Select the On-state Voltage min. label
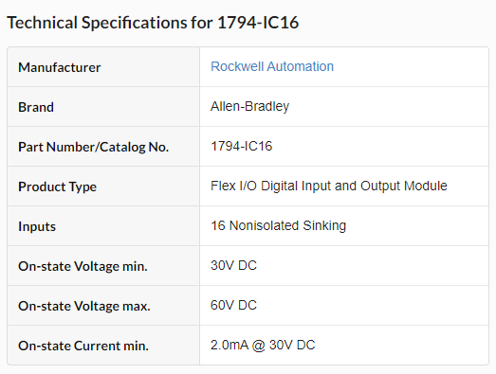Screen dimensions: 496x374 (83, 266)
